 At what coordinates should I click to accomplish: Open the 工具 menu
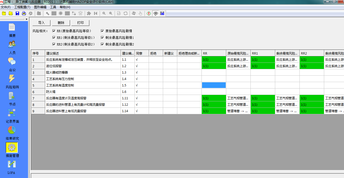[x=53, y=7]
